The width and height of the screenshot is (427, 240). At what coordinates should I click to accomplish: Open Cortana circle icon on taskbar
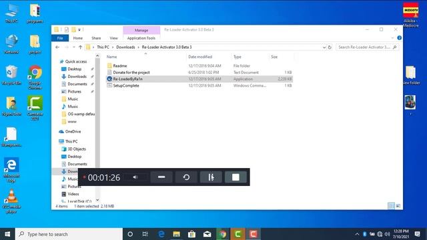coord(130,234)
